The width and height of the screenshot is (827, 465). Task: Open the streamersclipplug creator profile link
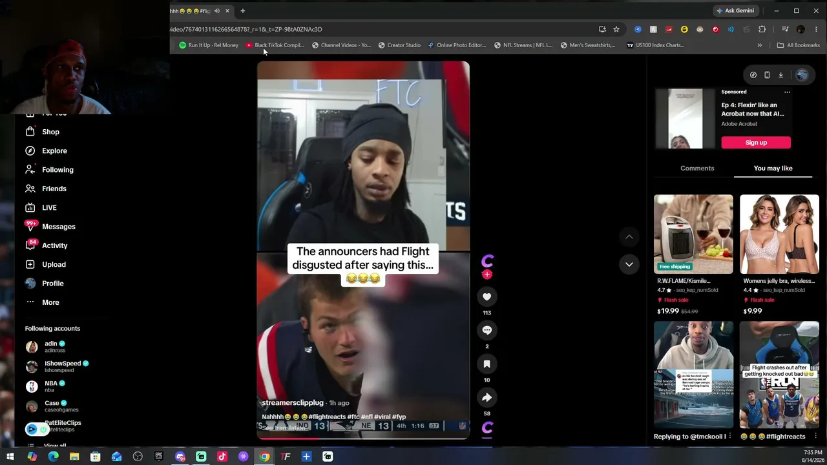click(292, 403)
